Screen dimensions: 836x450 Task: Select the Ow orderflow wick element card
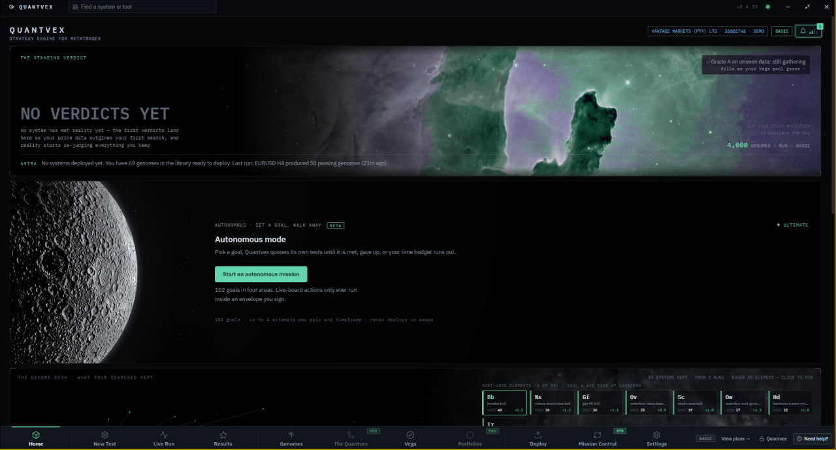(743, 403)
